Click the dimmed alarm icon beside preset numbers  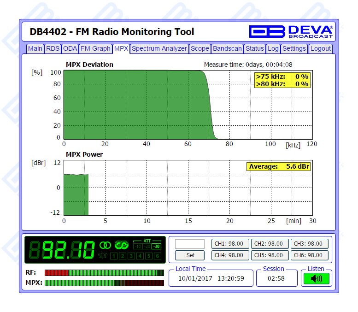tap(103, 256)
